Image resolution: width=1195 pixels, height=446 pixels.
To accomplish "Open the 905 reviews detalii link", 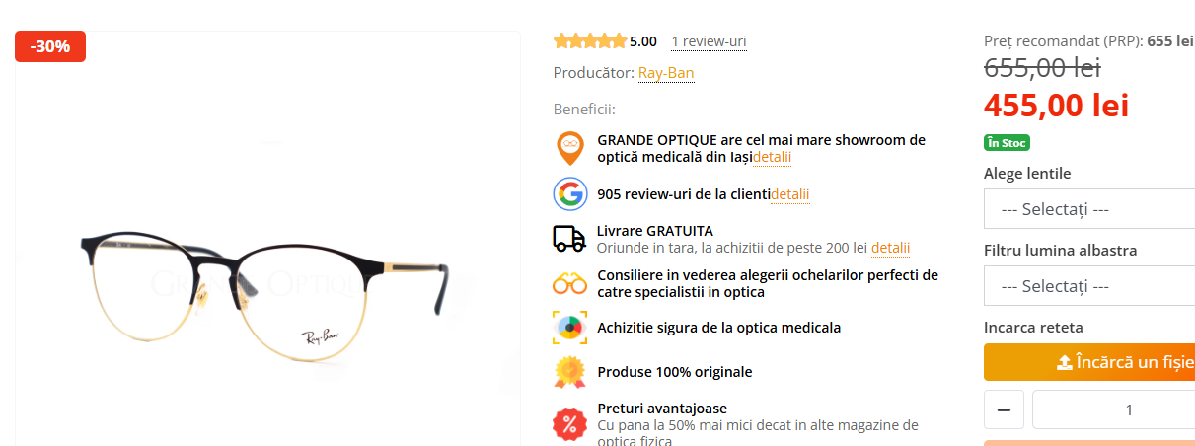I will point(790,194).
